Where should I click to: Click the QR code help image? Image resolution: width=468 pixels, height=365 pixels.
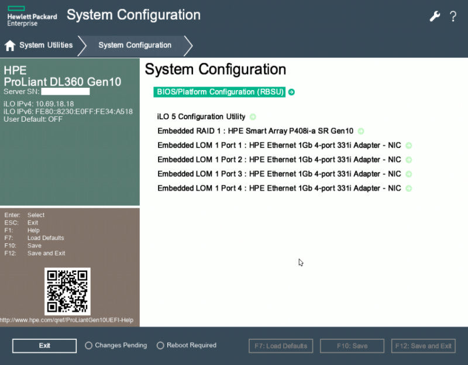click(x=67, y=291)
